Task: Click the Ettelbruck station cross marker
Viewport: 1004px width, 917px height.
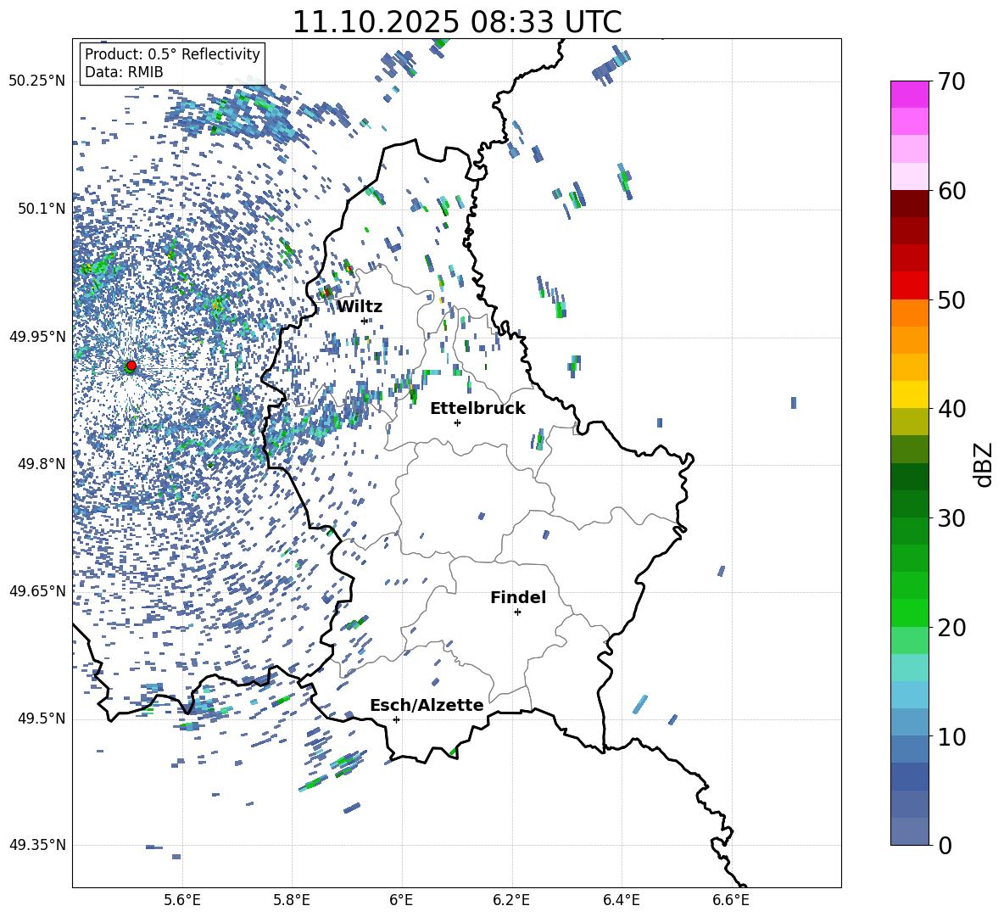Action: [457, 422]
